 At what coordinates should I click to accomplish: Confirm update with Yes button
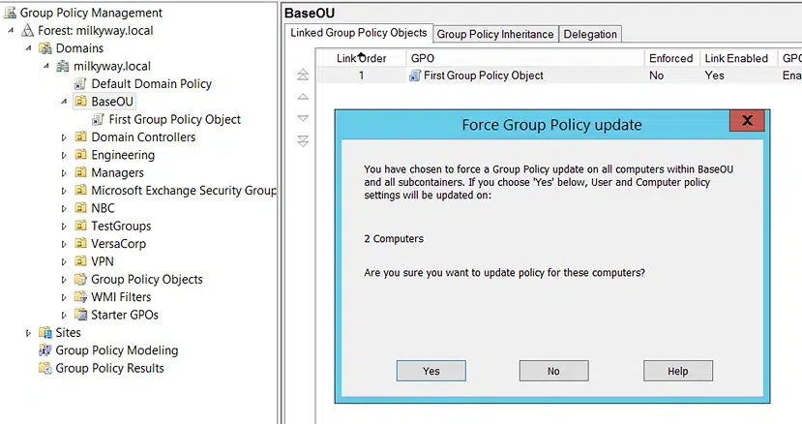431,371
